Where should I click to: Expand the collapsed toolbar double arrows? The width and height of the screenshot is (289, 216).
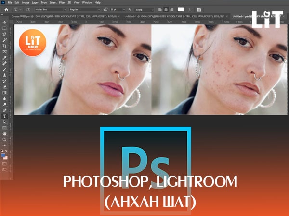click(2, 14)
